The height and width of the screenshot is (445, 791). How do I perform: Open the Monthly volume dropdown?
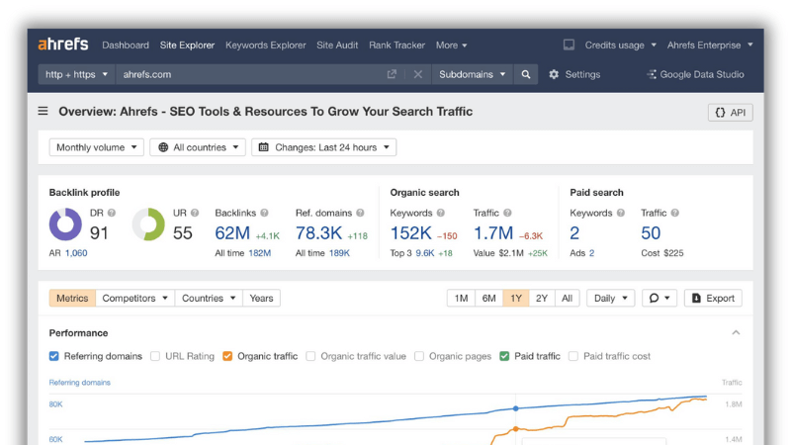(x=96, y=147)
